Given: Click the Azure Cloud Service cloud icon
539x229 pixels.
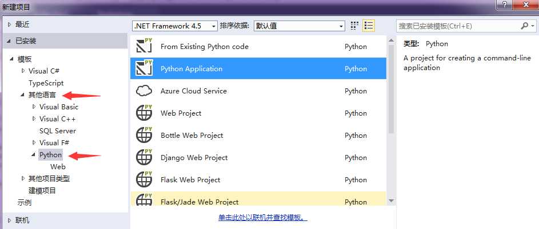Looking at the screenshot, I should coord(144,91).
